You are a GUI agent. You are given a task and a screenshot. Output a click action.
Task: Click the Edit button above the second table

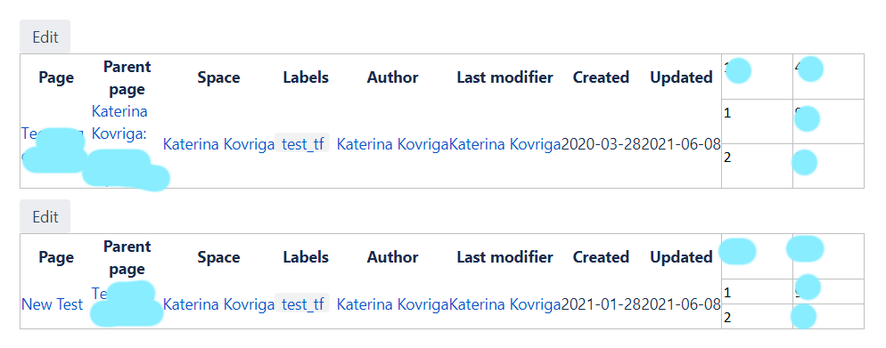45,216
